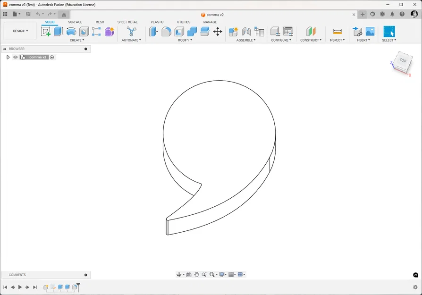Select the Hole tool
This screenshot has height=295, width=422.
pyautogui.click(x=84, y=32)
